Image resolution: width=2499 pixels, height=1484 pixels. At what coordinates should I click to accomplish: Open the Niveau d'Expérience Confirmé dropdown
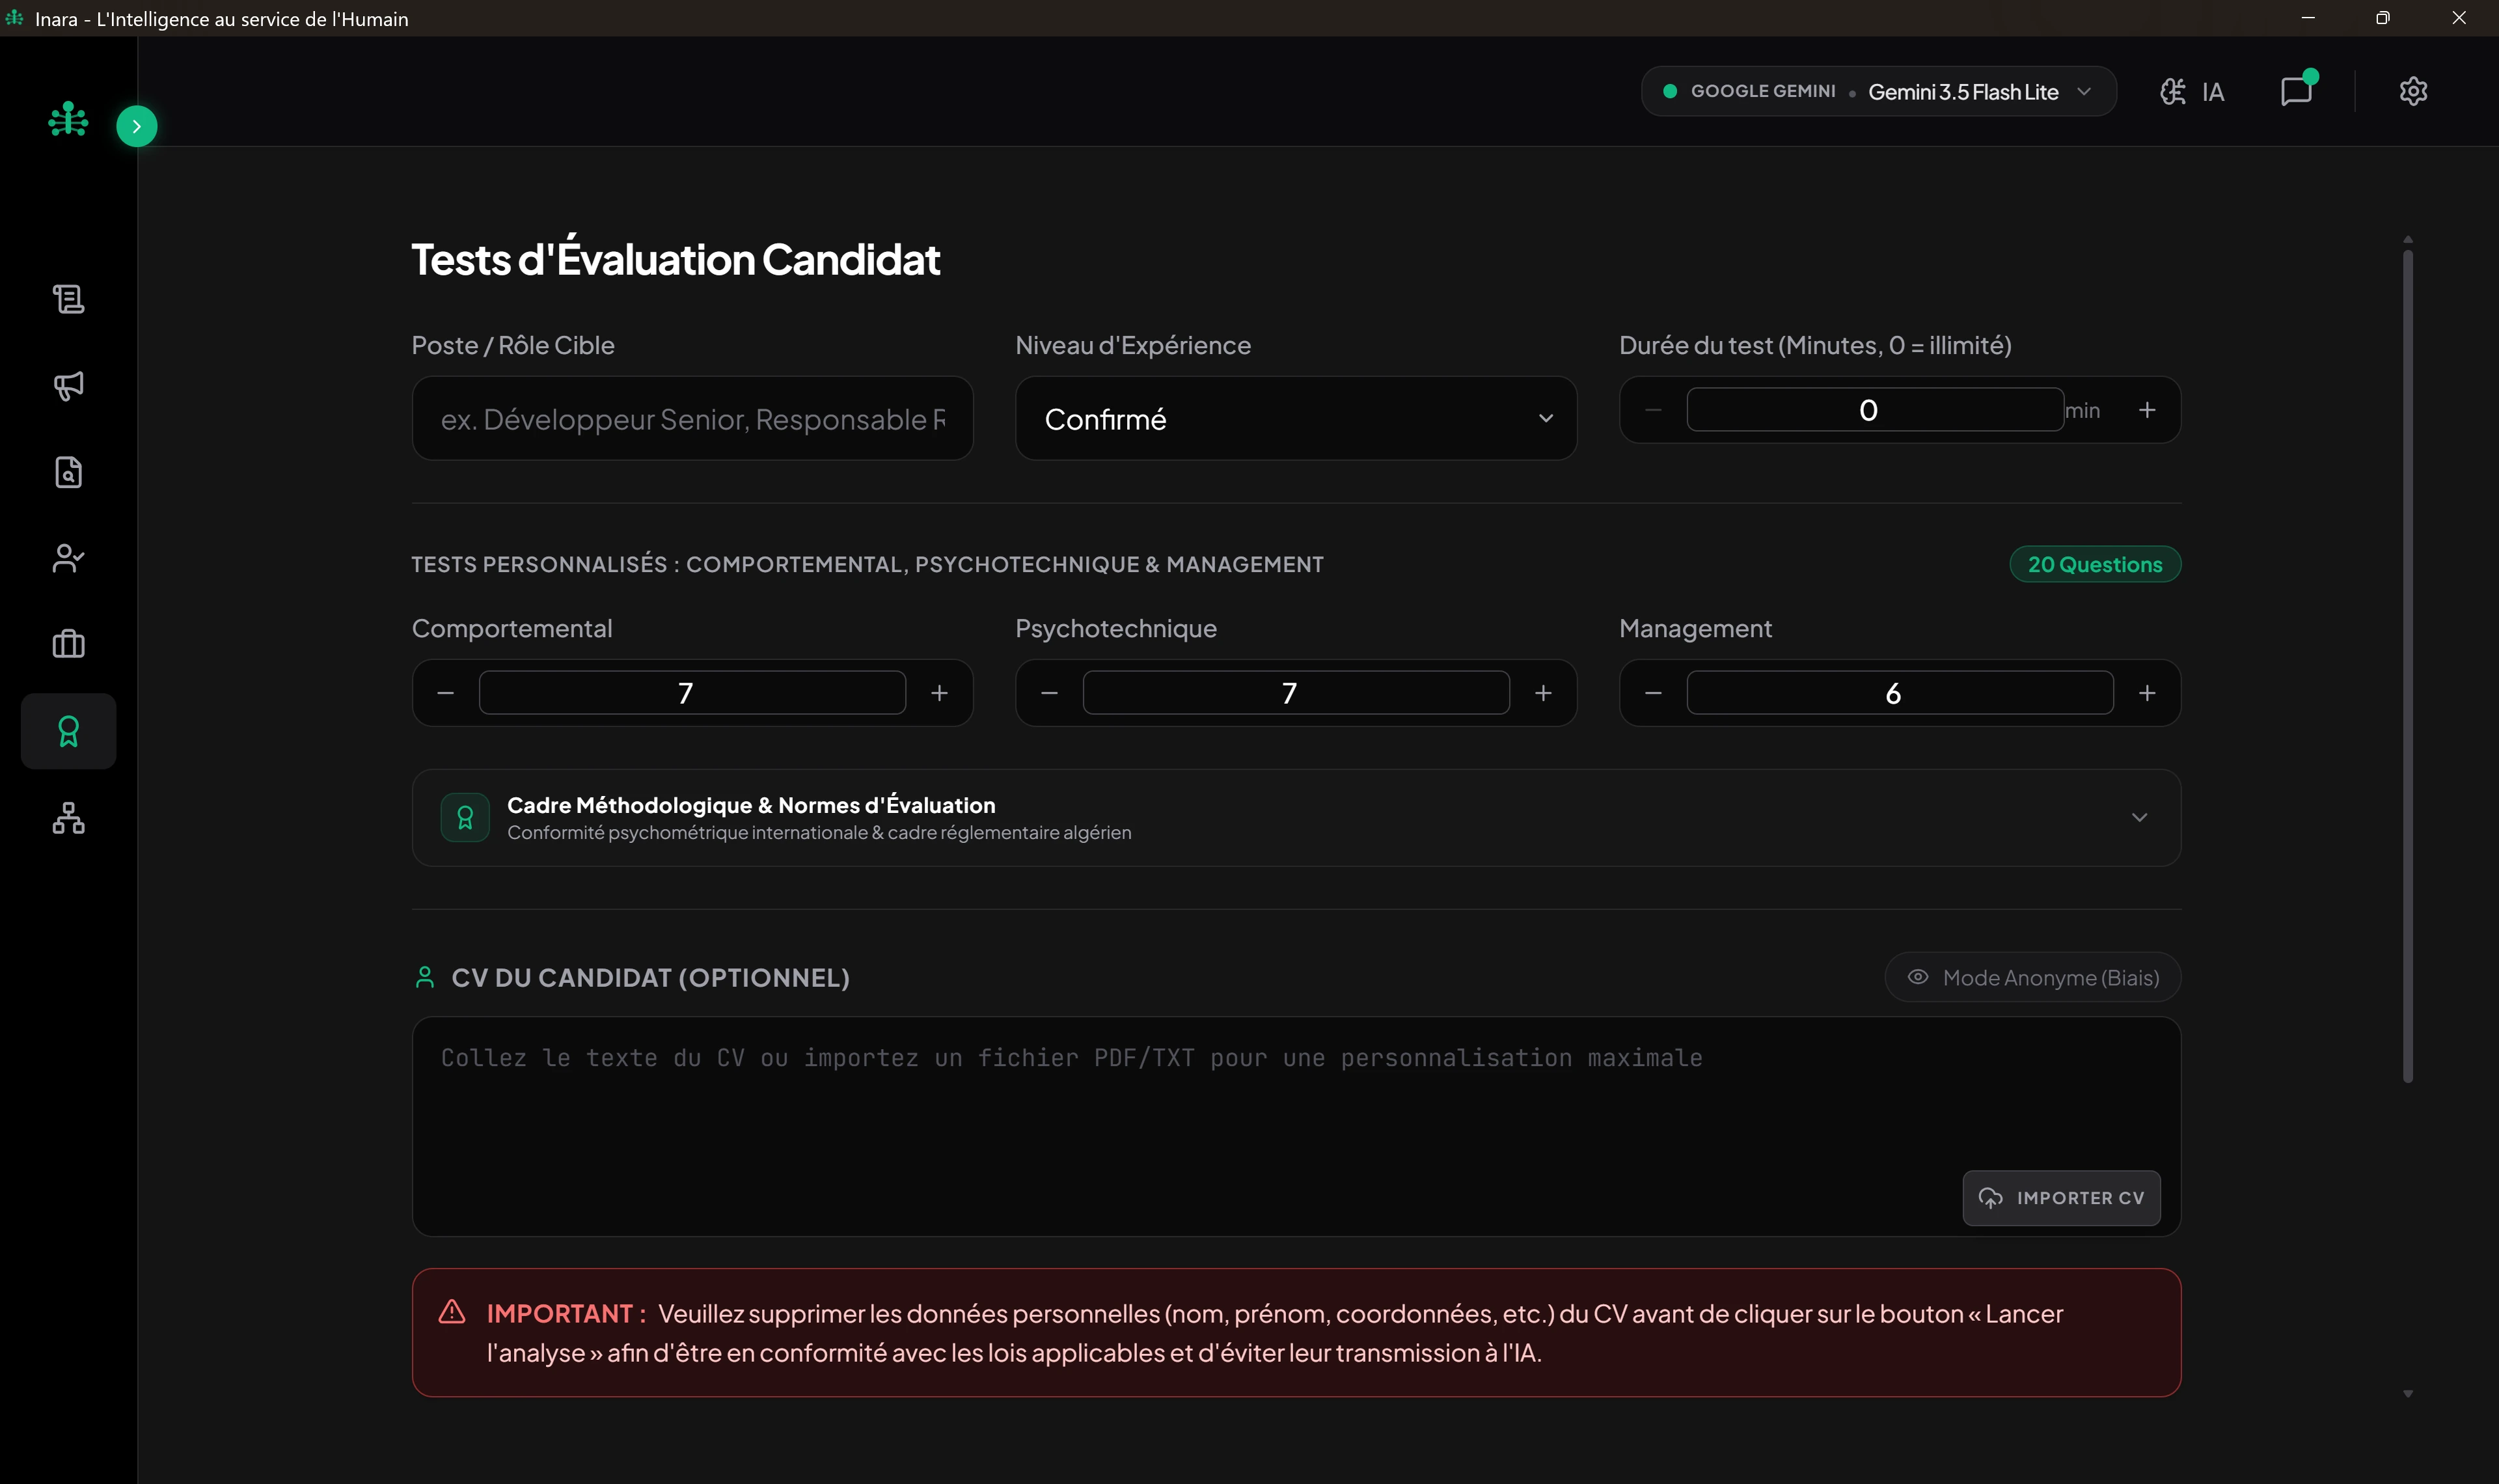(1296, 418)
